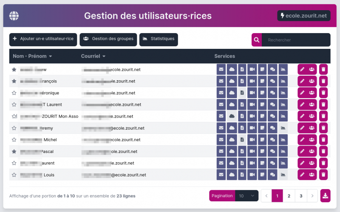The width and height of the screenshot is (340, 212).
Task: Focus the Rechercher search field
Action: [x=296, y=40]
